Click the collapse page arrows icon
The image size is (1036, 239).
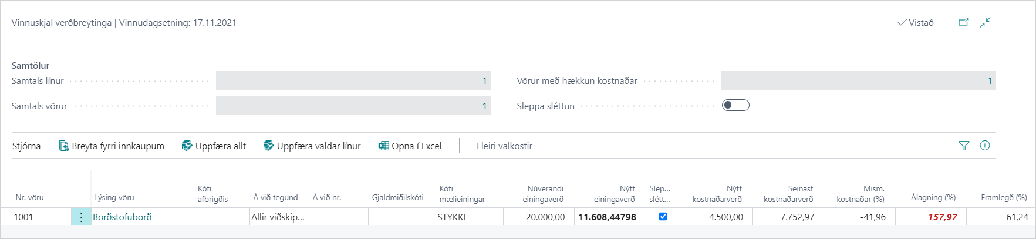pyautogui.click(x=985, y=22)
